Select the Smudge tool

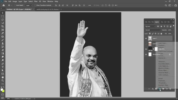tap(3, 57)
